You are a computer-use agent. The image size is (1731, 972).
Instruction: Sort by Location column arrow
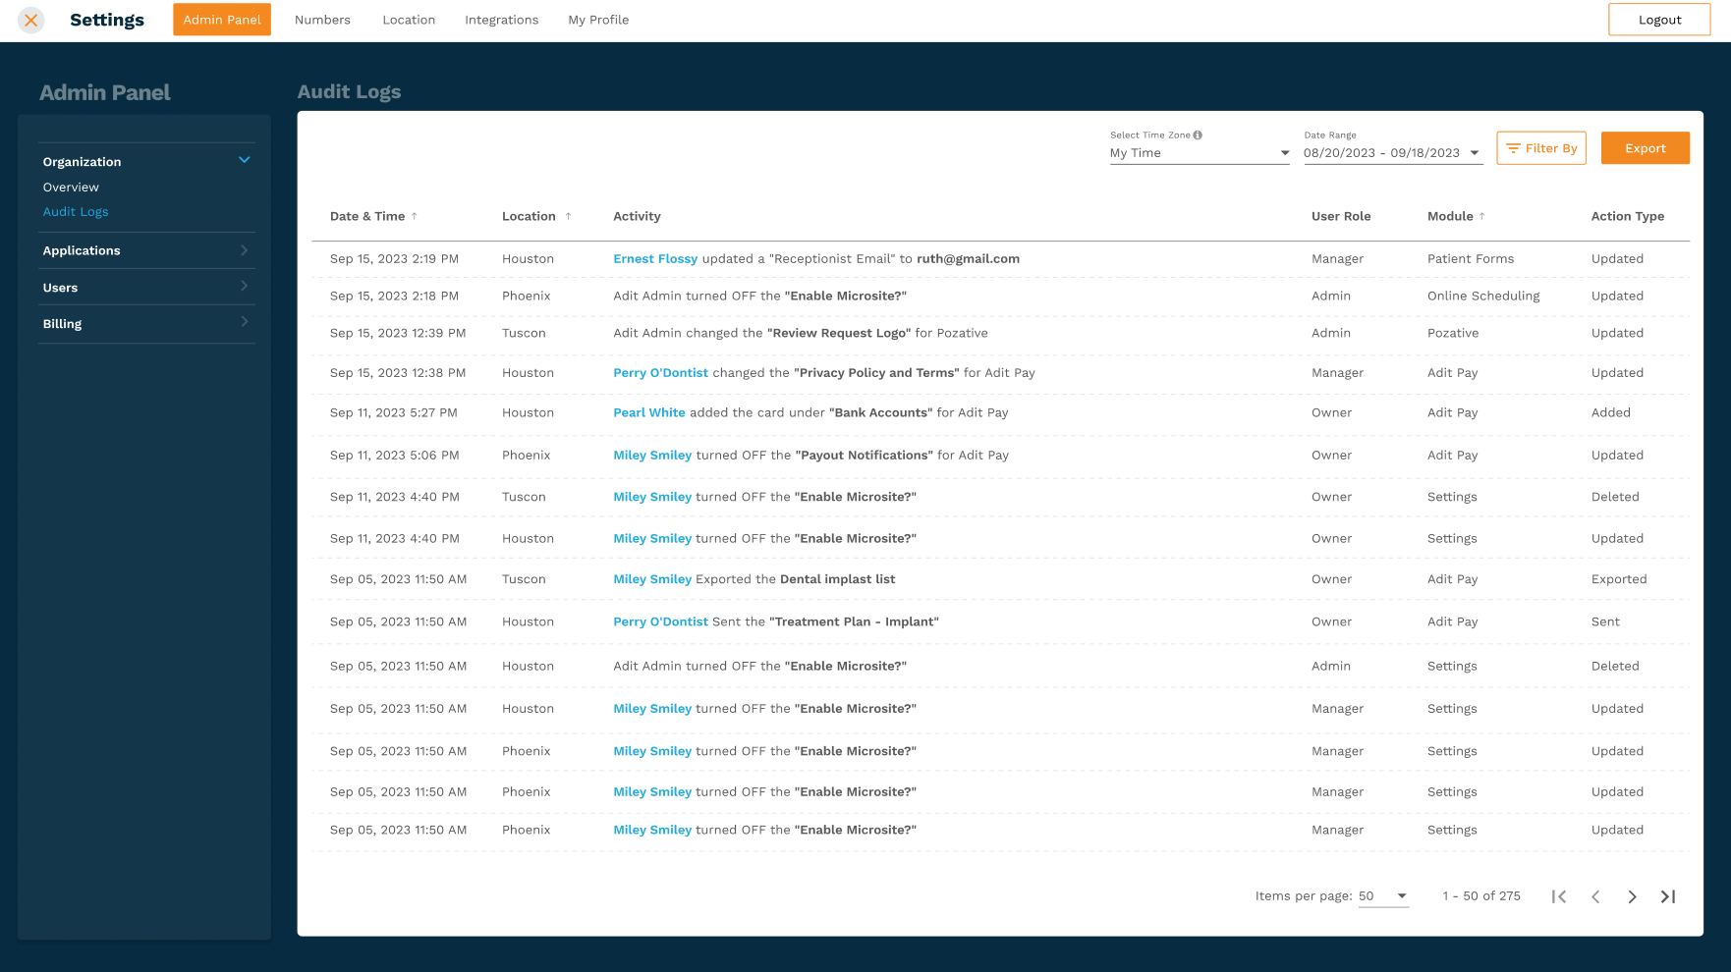568,216
